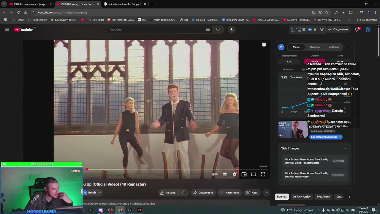
Task: Open the browser tab search dropdown
Action: [4, 4]
